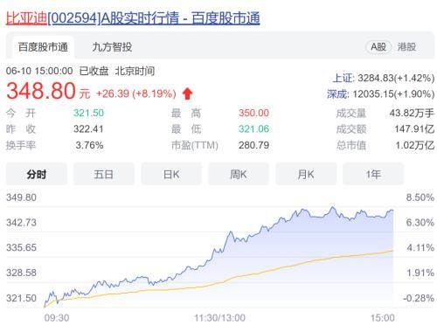Click the 上证 index quote
Image resolution: width=437 pixels, height=325 pixels.
[x=384, y=78]
